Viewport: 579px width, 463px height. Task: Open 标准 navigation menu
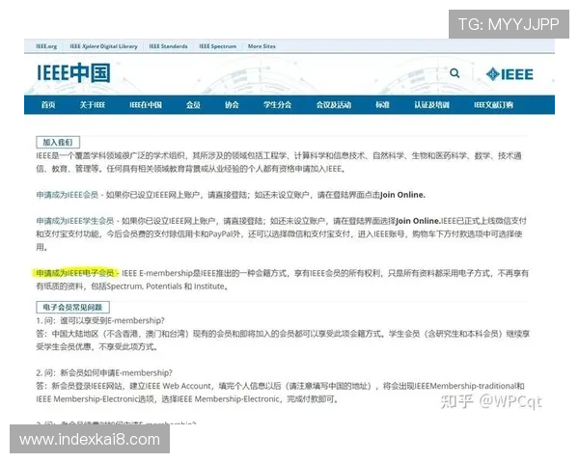[382, 105]
